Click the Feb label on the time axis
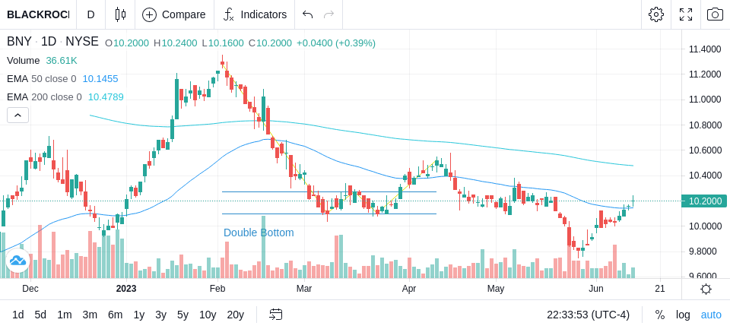The height and width of the screenshot is (329, 730). tap(217, 289)
